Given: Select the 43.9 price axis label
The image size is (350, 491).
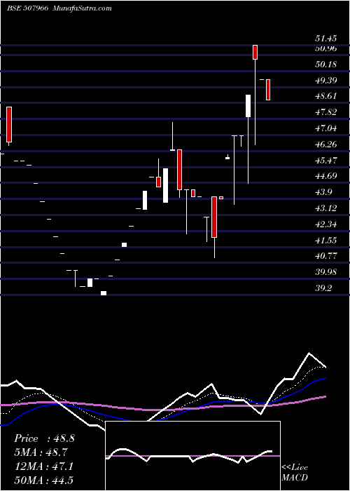Looking at the screenshot, I should pyautogui.click(x=324, y=192).
